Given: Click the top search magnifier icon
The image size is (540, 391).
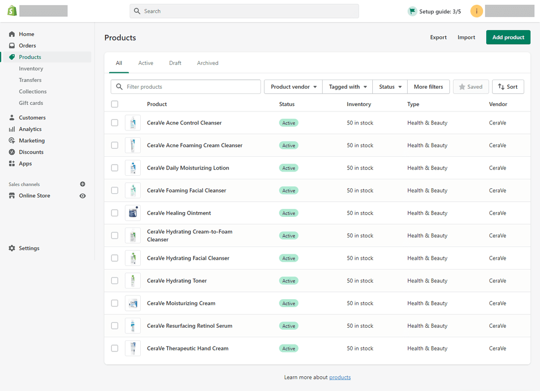Looking at the screenshot, I should click(x=137, y=11).
